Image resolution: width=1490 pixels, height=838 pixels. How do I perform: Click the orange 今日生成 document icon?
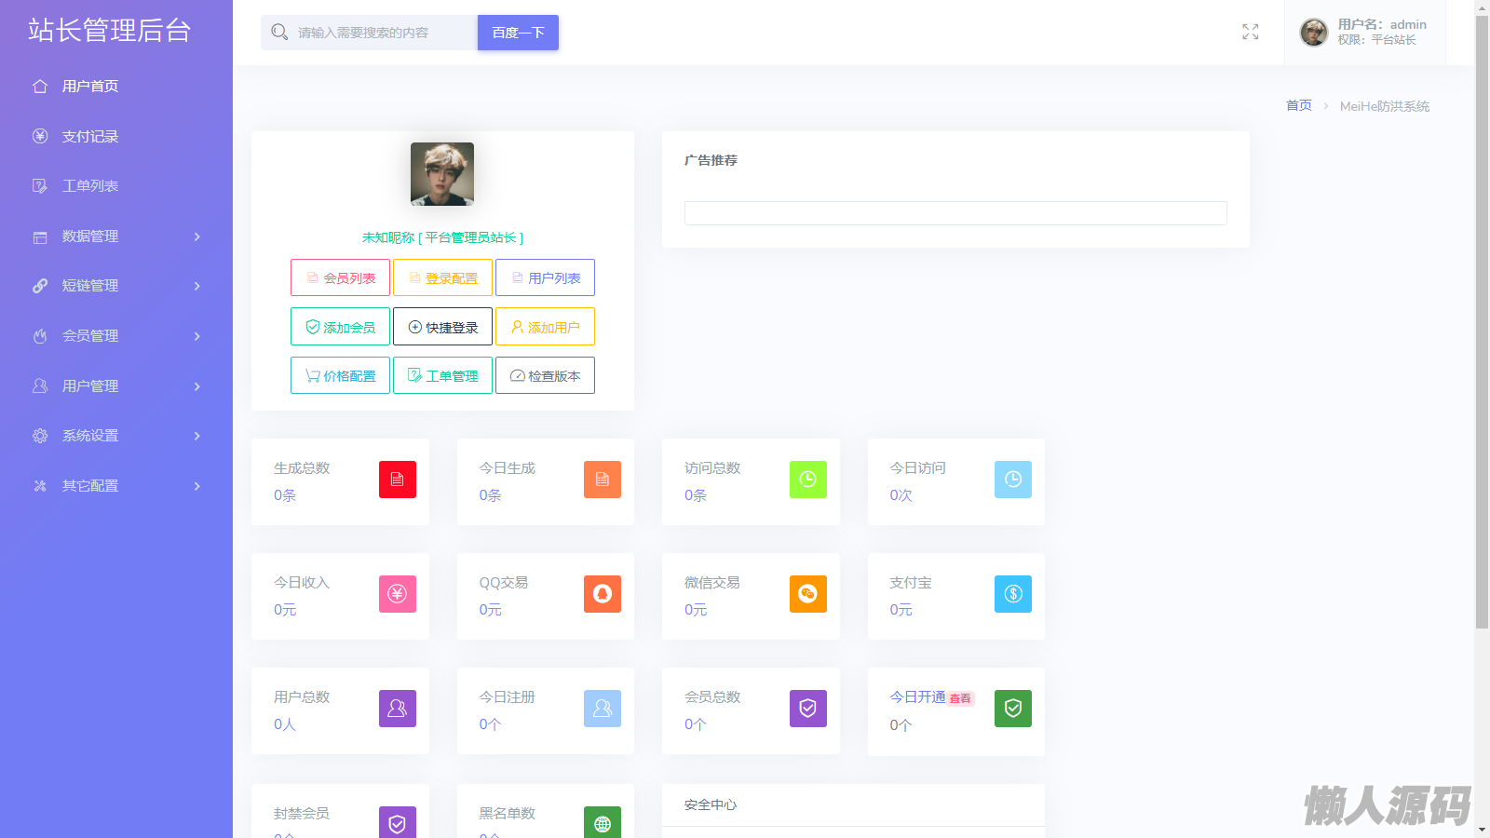tap(603, 480)
